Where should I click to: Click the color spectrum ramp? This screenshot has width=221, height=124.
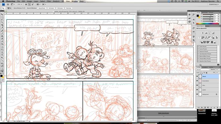tap(208, 24)
